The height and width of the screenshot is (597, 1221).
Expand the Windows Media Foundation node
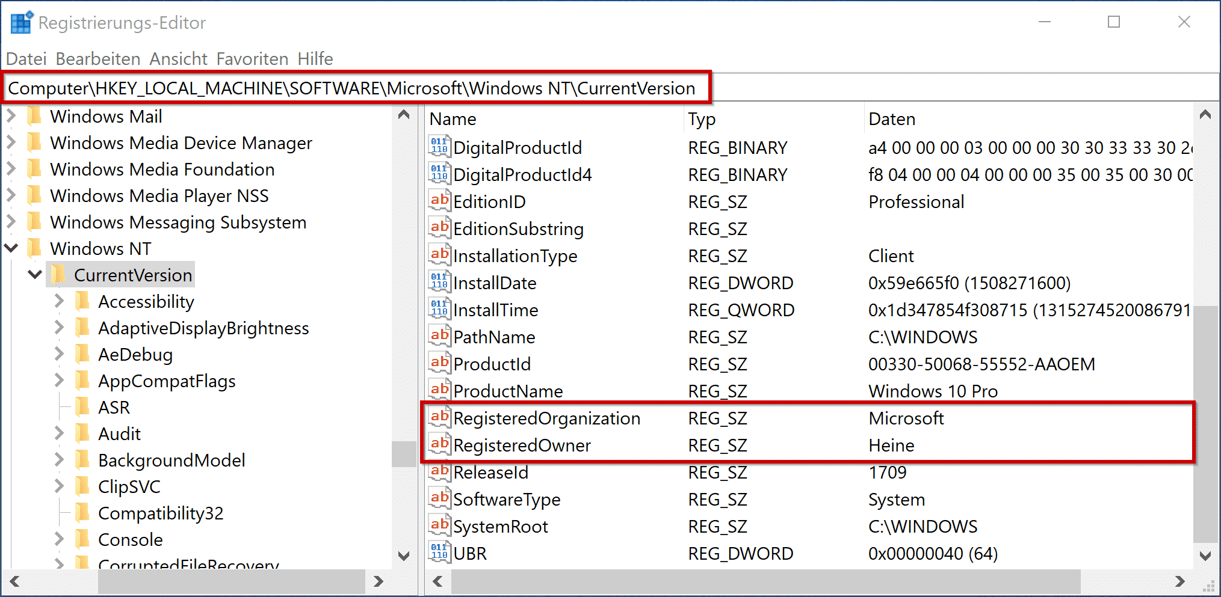pos(11,169)
